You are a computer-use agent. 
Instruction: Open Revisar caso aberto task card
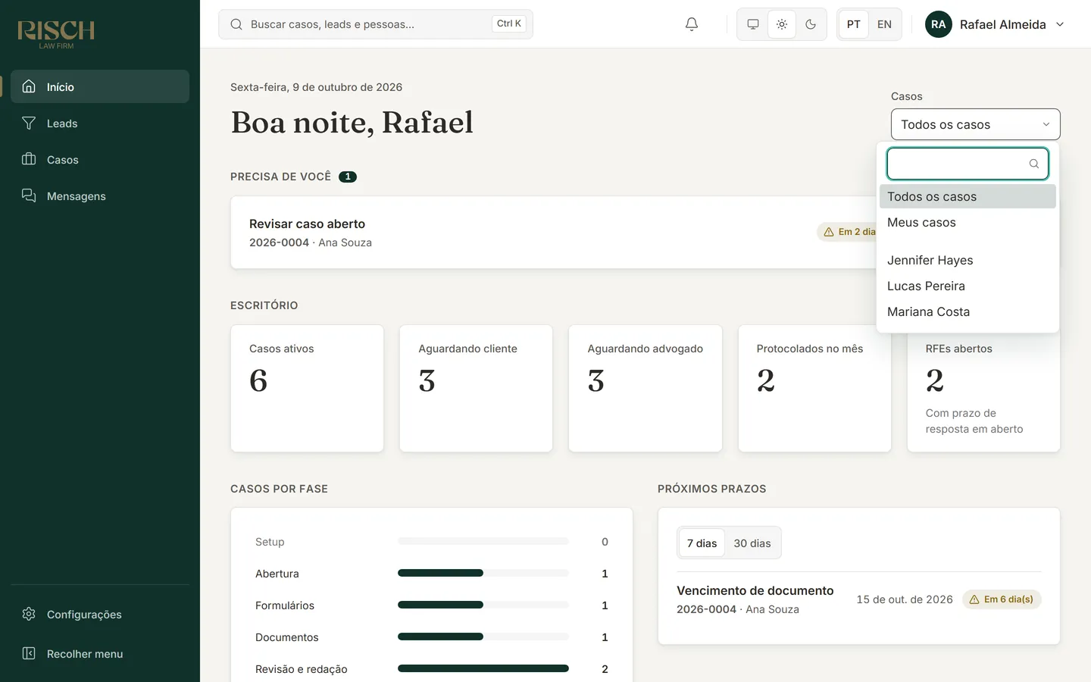click(553, 233)
